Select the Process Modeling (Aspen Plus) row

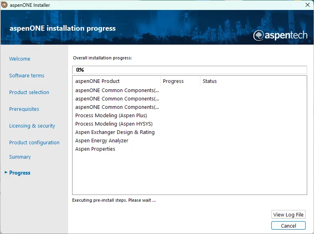(x=189, y=115)
